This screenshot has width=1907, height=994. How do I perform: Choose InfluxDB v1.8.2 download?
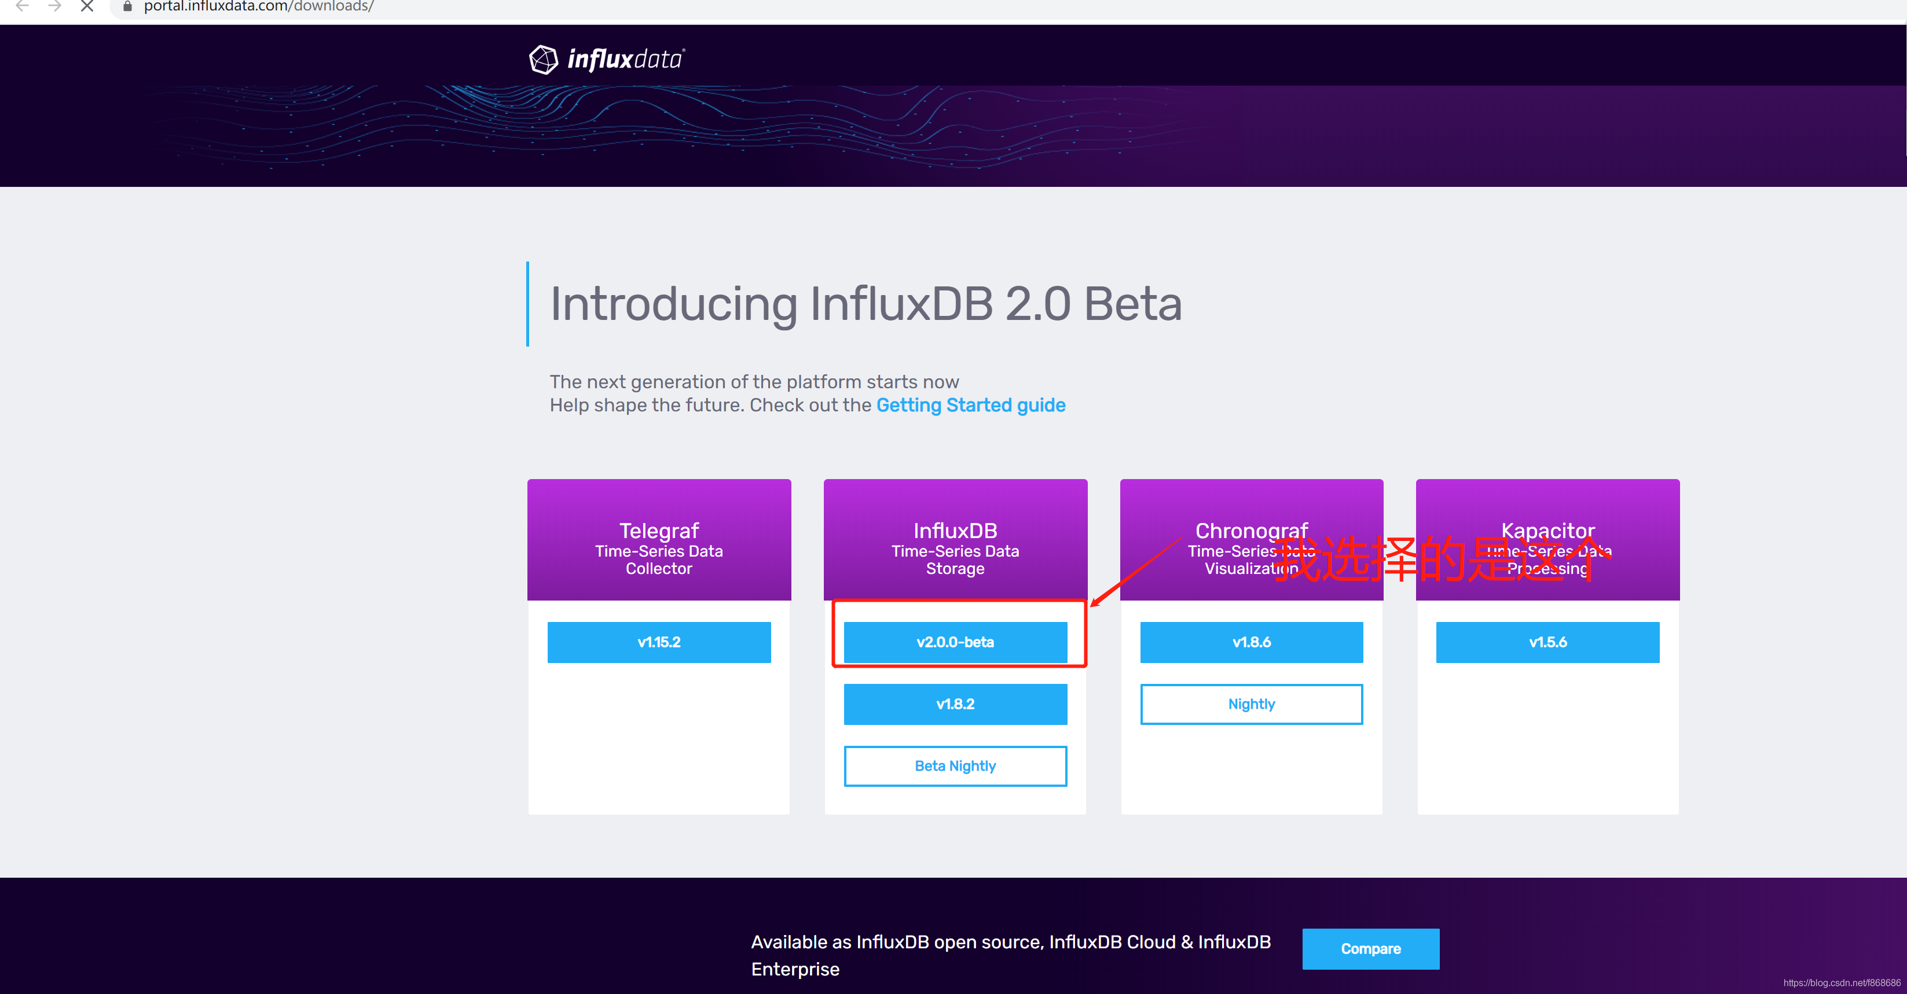pos(955,704)
